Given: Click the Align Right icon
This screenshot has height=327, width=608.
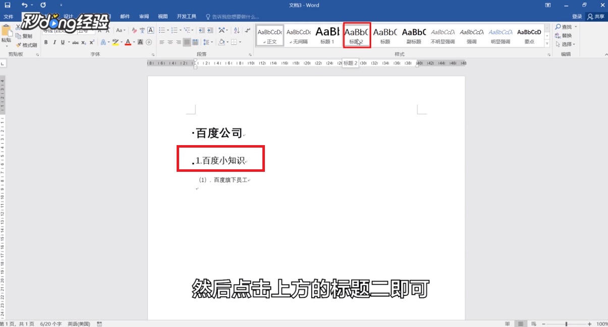Looking at the screenshot, I should (x=179, y=42).
